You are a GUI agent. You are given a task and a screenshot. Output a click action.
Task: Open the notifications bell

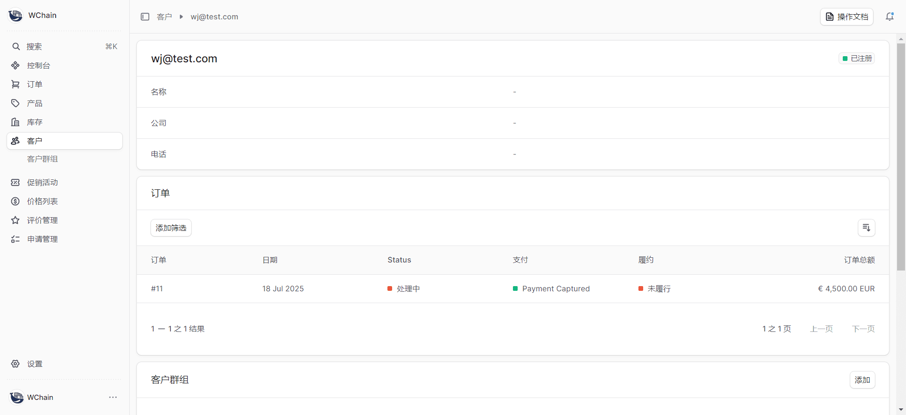889,17
